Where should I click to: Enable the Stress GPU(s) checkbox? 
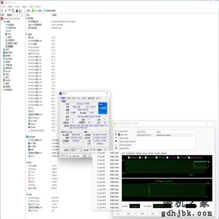[x=119, y=148]
